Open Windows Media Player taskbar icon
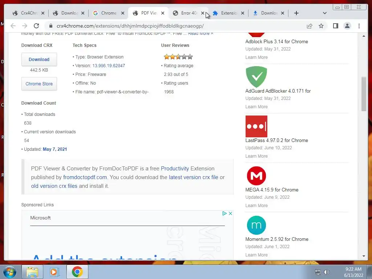 54,272
